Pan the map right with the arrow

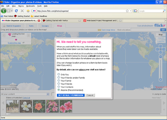pos(164,49)
